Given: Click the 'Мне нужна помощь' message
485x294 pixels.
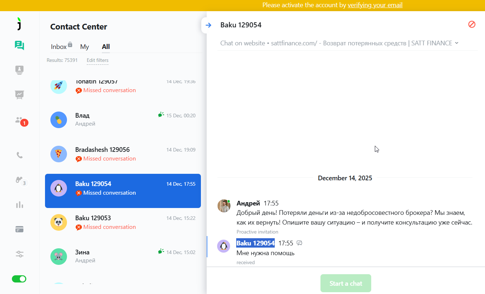Looking at the screenshot, I should [265, 253].
